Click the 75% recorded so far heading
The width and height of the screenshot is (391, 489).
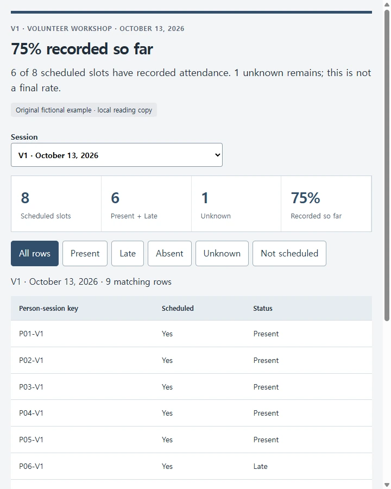[x=82, y=49]
